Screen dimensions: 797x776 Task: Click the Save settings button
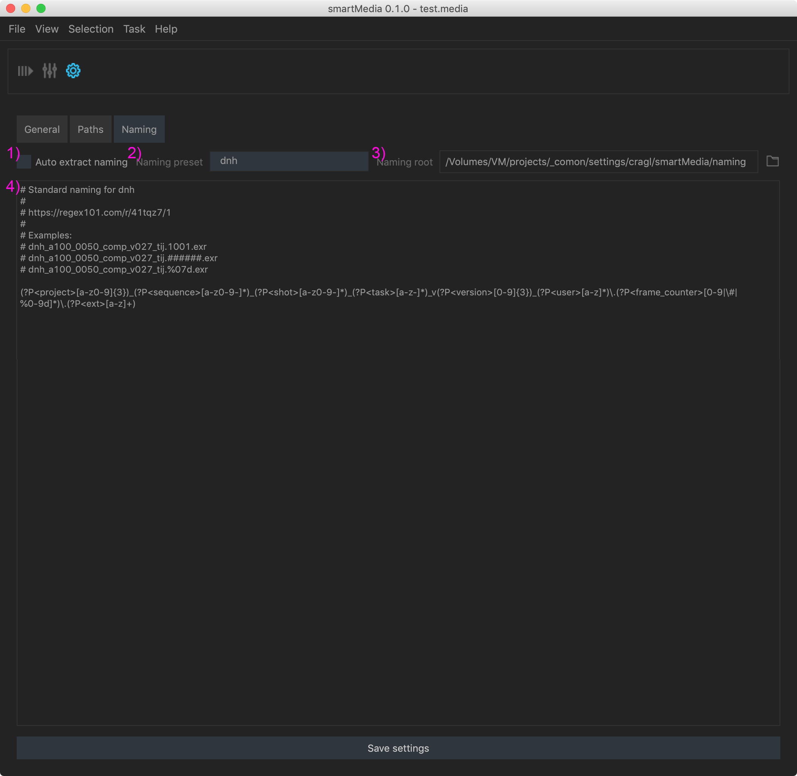point(398,748)
